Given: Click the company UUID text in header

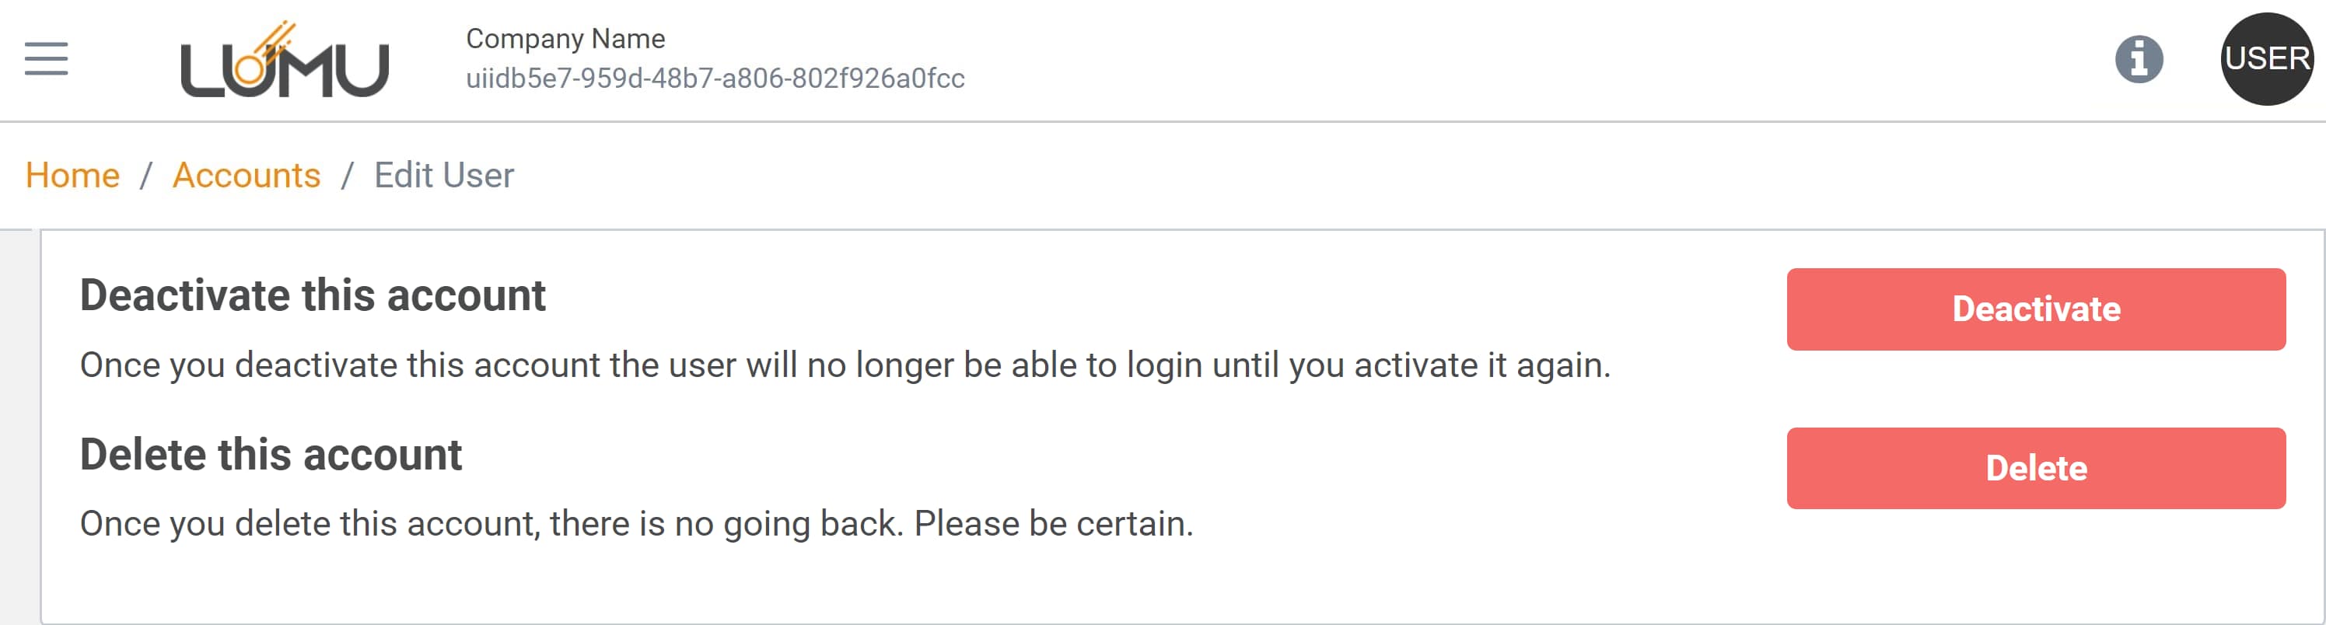Looking at the screenshot, I should [x=714, y=79].
